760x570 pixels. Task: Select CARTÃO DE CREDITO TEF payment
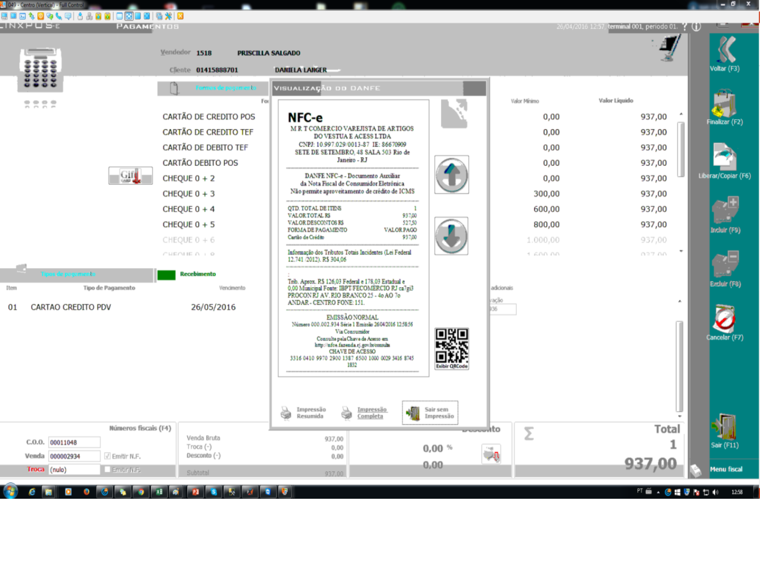point(208,132)
